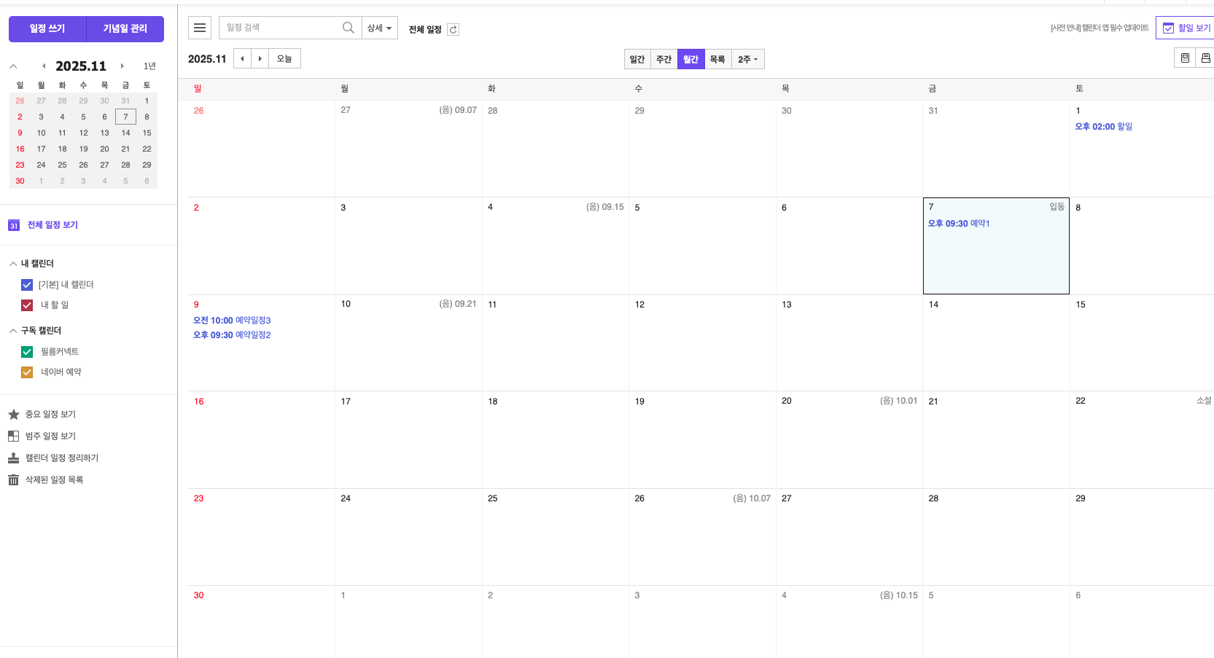Viewport: 1214px width, 658px height.
Task: Switch to 목록 view tab
Action: click(x=717, y=59)
